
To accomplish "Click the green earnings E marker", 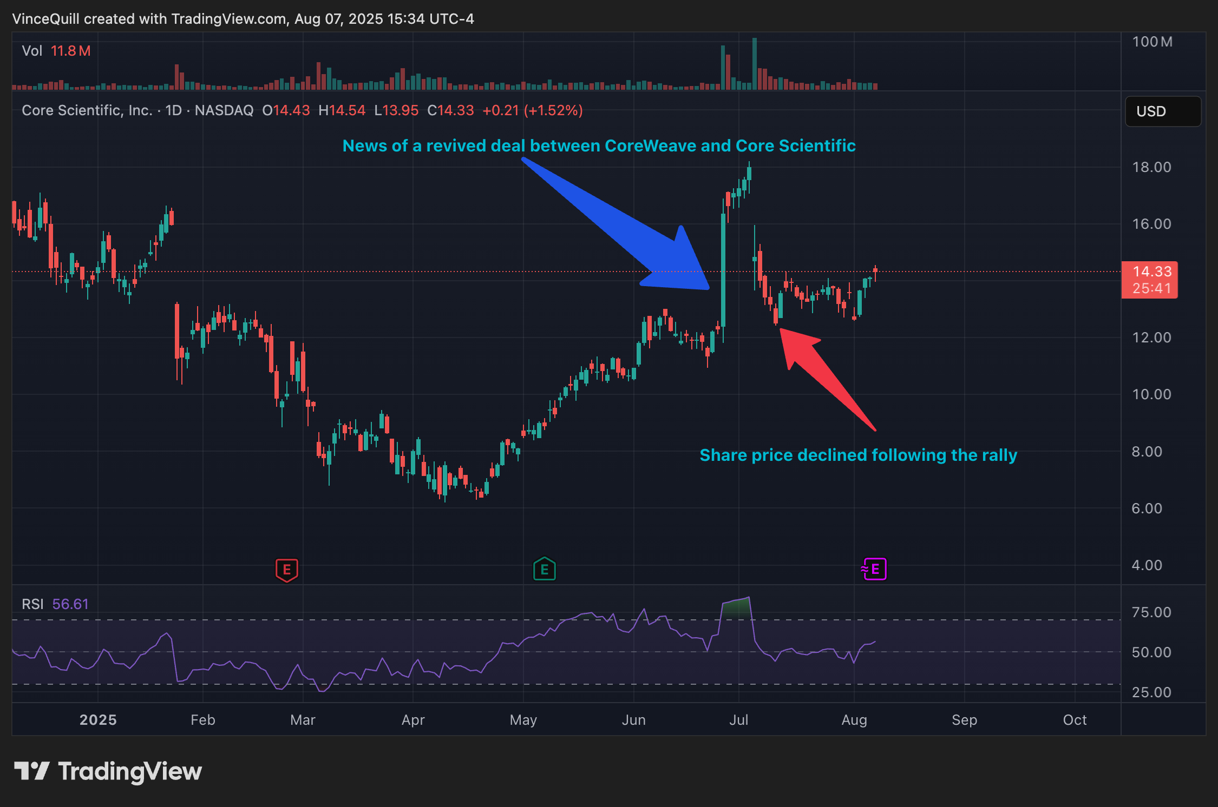I will pos(544,569).
